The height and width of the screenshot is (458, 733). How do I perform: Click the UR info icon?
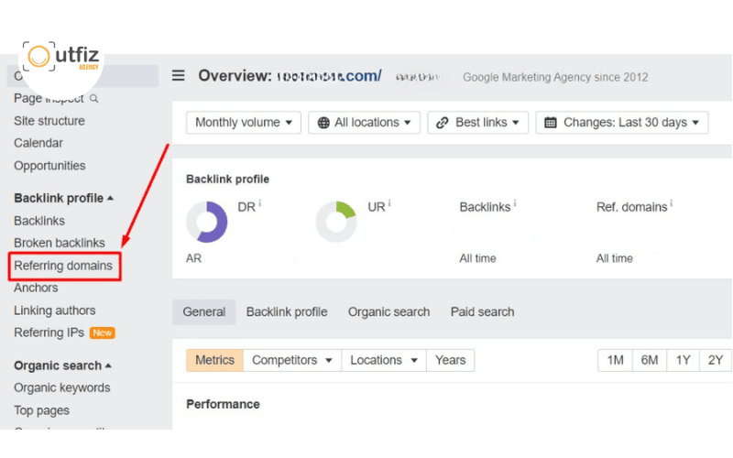pos(389,203)
